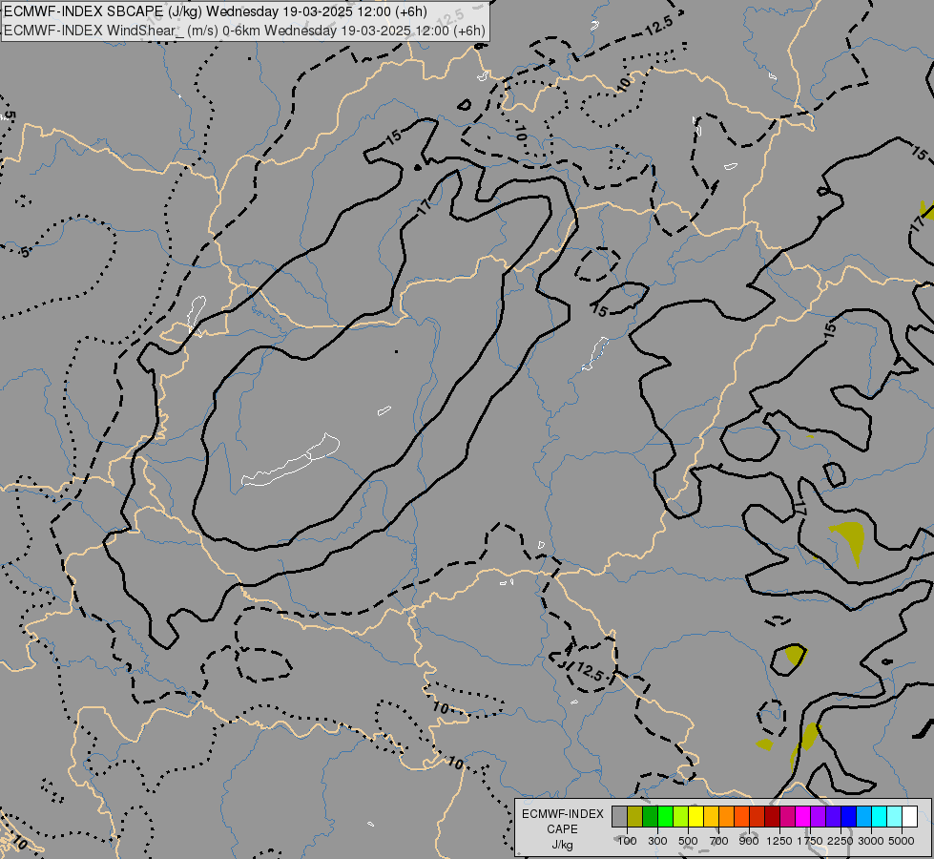Pick the dark green legend swatch
This screenshot has height=859, width=934.
650,817
